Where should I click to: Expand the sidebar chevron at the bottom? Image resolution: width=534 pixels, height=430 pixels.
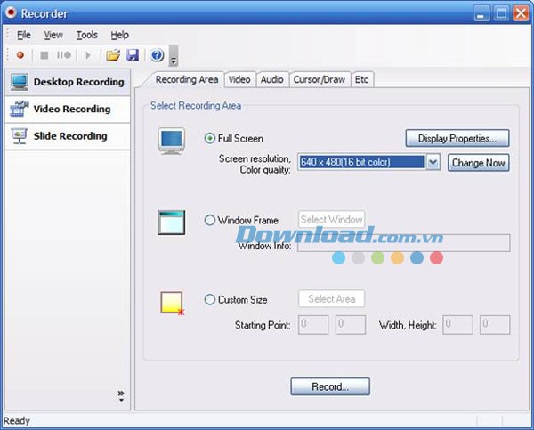[121, 394]
